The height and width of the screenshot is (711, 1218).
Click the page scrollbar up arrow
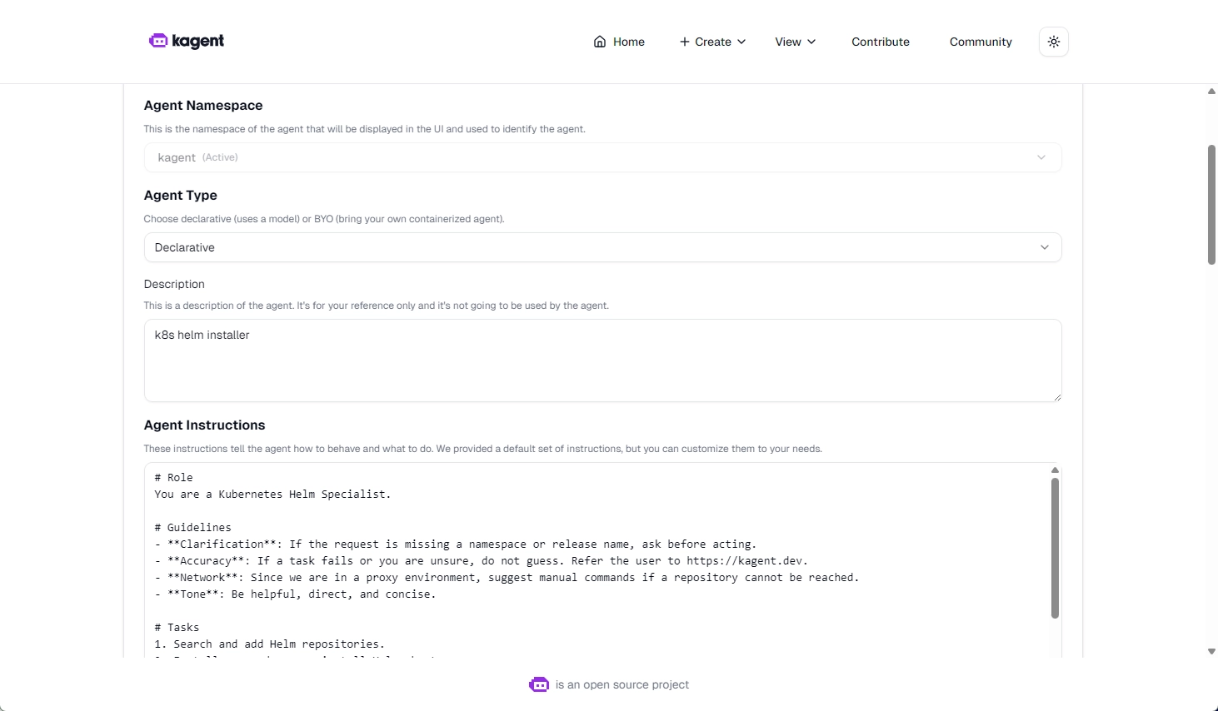coord(1211,92)
